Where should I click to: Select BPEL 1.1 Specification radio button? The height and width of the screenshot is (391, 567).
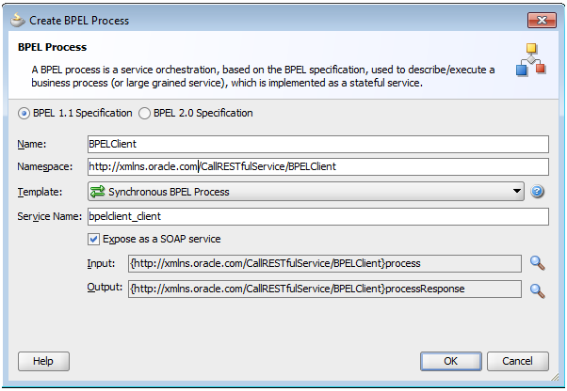coord(24,113)
